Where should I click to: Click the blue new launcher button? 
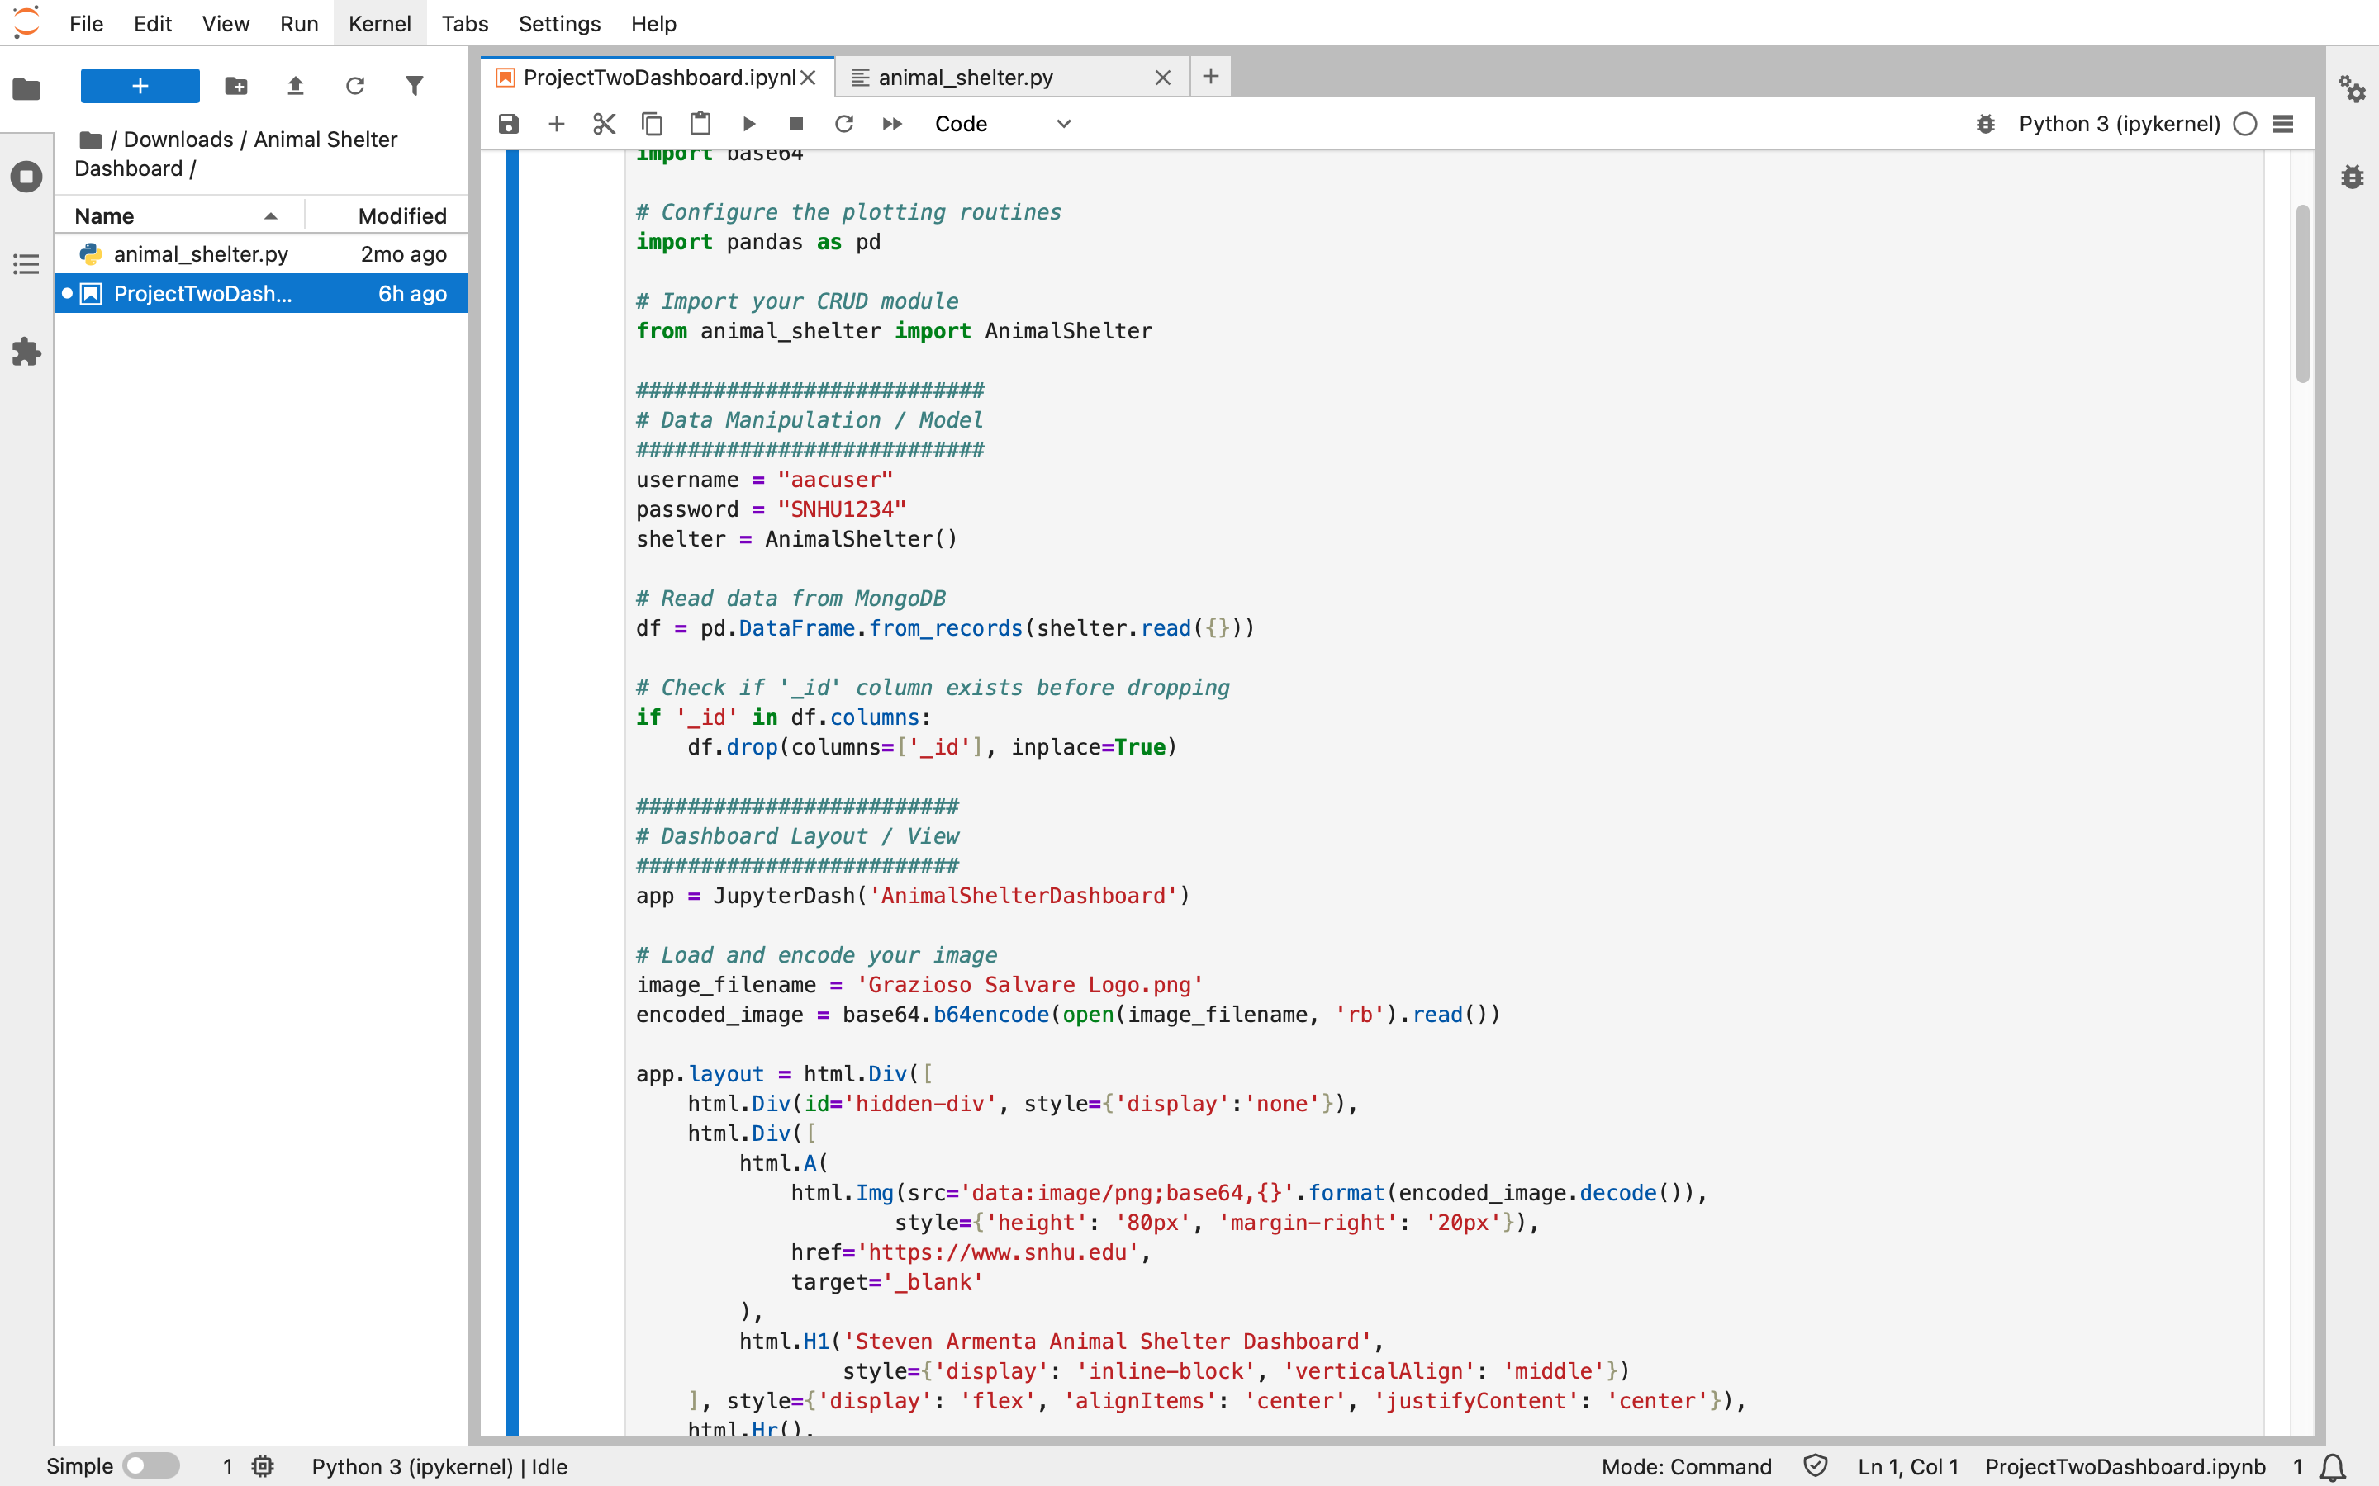click(140, 87)
